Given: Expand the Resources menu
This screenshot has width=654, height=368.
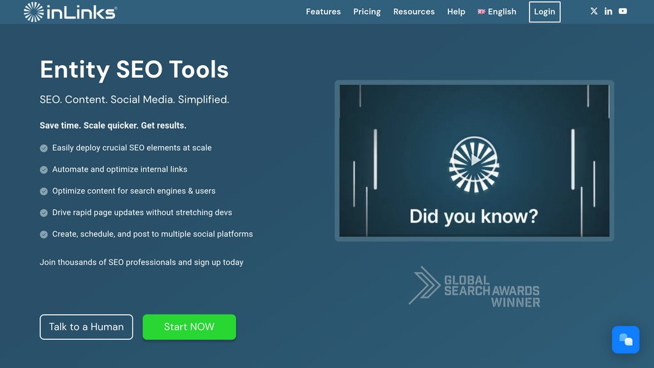Looking at the screenshot, I should click(414, 11).
